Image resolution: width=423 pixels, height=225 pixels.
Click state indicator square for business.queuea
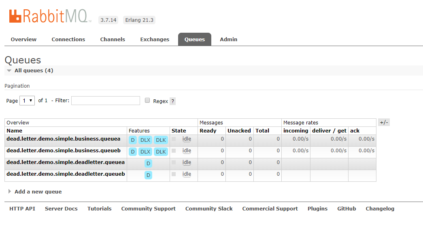(x=174, y=139)
